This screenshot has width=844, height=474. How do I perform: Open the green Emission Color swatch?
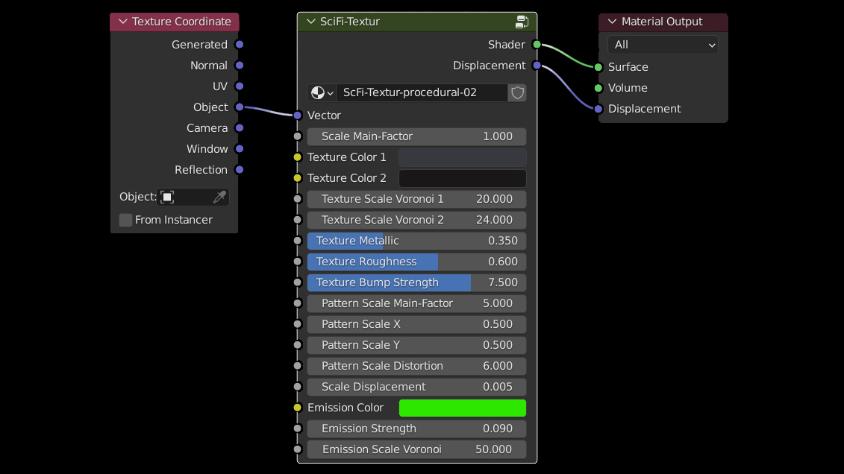(x=462, y=408)
